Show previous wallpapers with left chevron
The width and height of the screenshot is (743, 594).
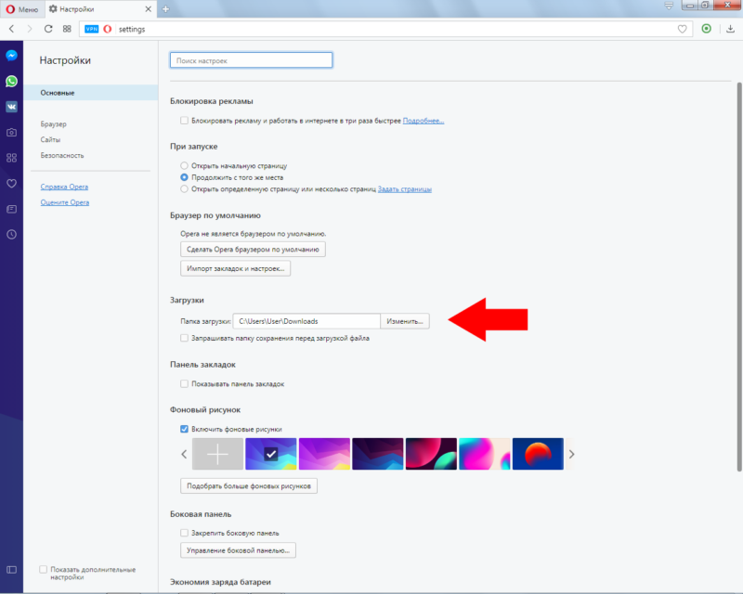click(x=184, y=454)
